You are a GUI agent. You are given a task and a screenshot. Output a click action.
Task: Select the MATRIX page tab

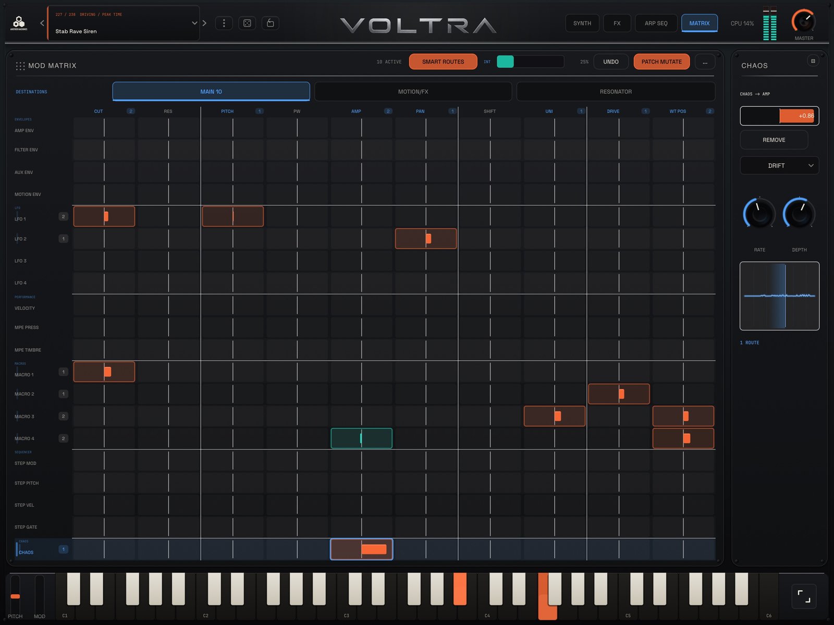[700, 23]
